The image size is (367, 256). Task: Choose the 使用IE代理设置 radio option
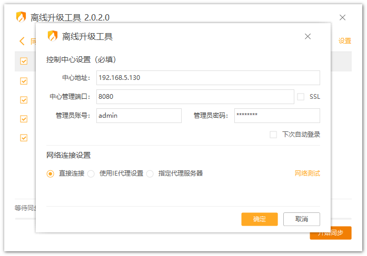[91, 173]
